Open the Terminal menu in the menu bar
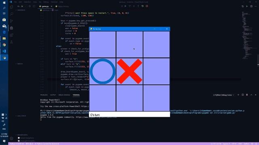The width and height of the screenshot is (259, 145). 54,2
